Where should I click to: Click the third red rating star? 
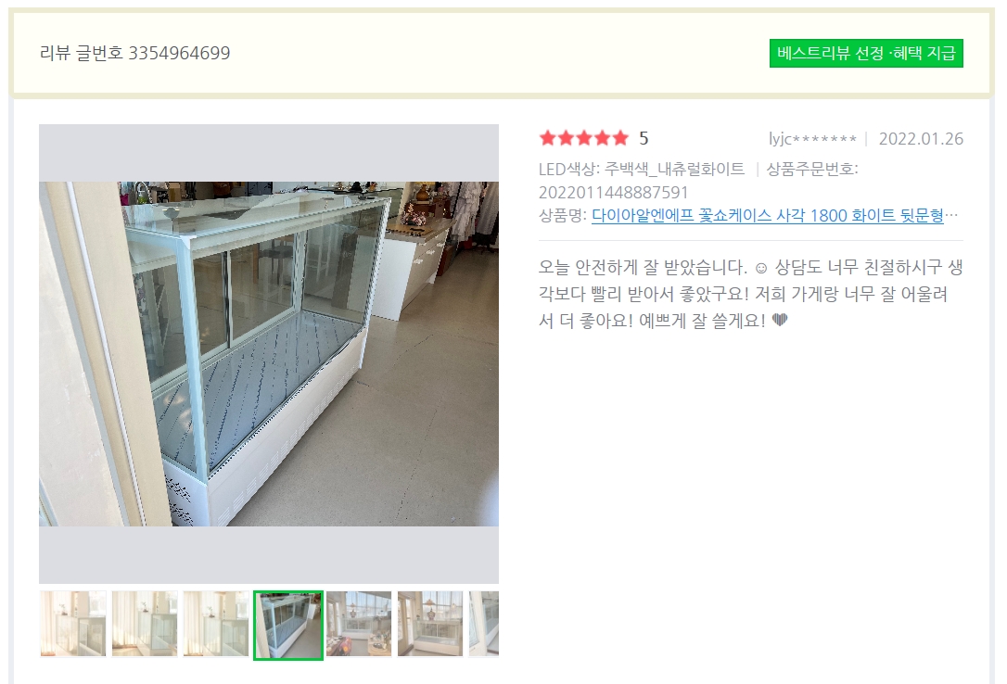584,138
